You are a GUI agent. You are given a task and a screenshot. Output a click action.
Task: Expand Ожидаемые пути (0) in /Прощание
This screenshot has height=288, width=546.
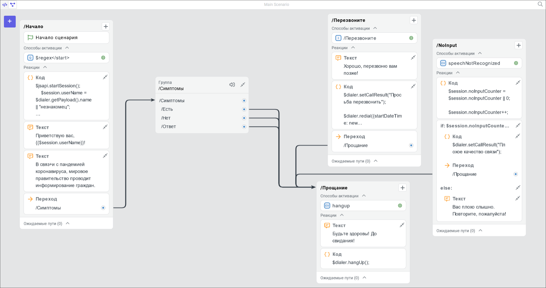[x=365, y=278]
